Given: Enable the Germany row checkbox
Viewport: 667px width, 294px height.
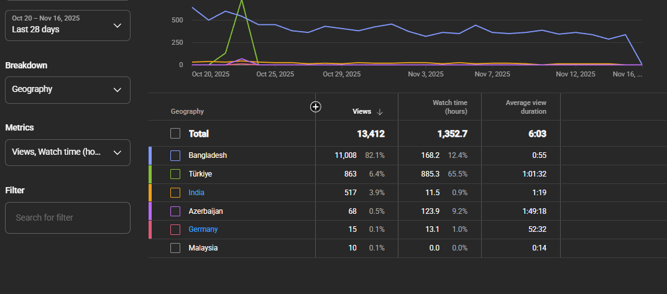Looking at the screenshot, I should (x=175, y=229).
